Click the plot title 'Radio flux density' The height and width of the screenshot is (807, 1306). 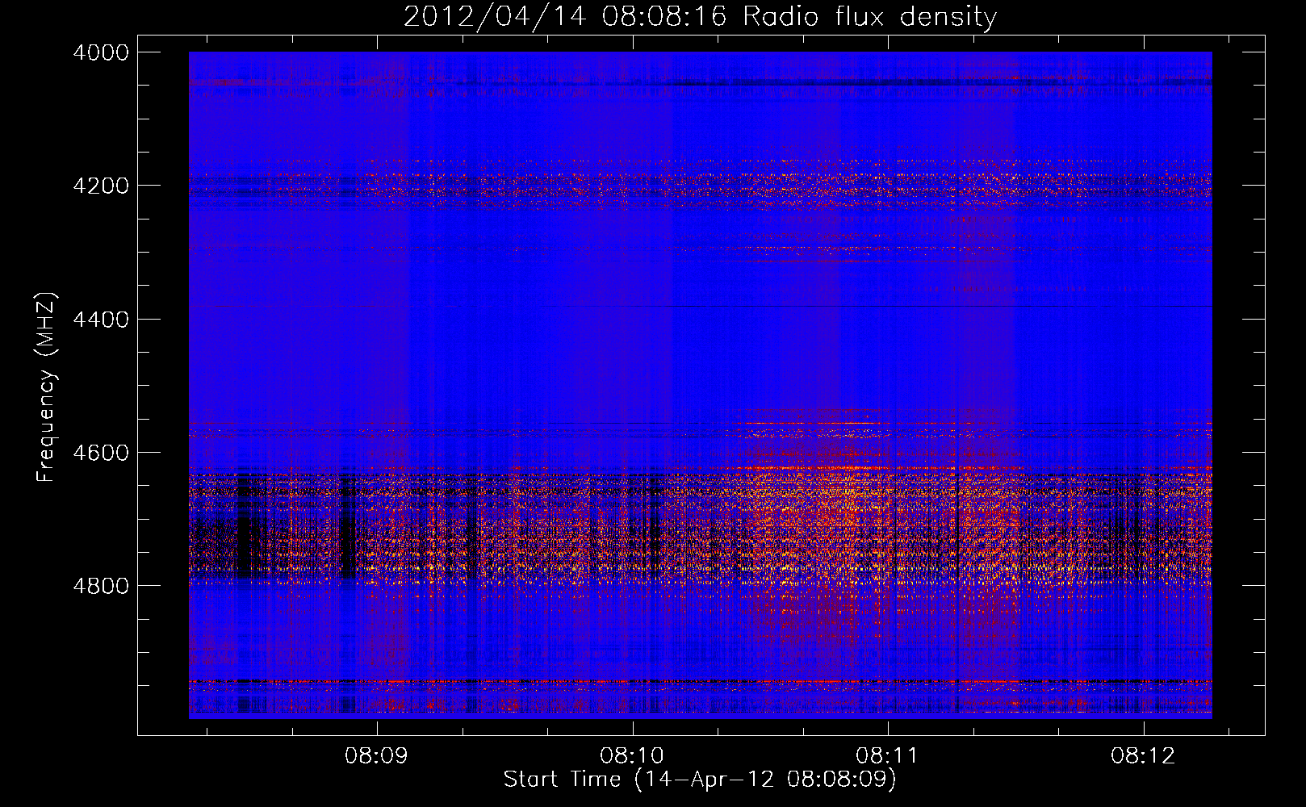[x=870, y=17]
